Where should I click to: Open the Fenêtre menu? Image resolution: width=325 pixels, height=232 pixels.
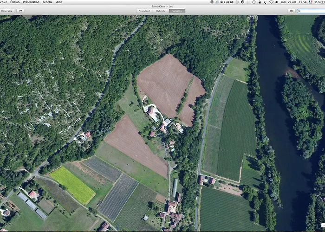[47, 2]
